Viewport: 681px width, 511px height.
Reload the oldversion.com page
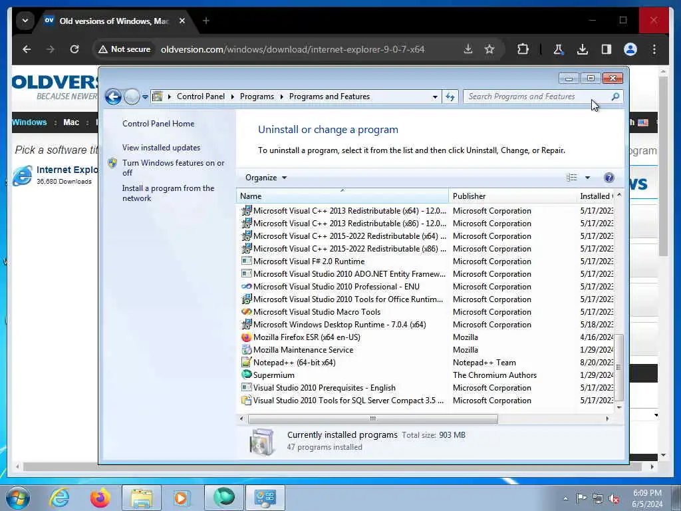pos(74,49)
